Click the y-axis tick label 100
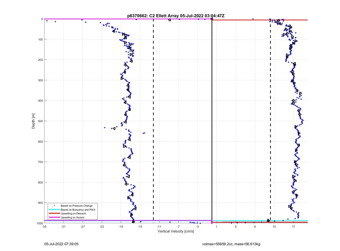340x251 pixels. tap(40, 39)
